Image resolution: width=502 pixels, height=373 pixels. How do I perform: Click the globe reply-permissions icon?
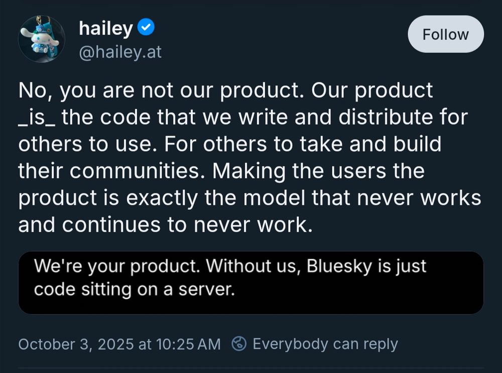239,344
